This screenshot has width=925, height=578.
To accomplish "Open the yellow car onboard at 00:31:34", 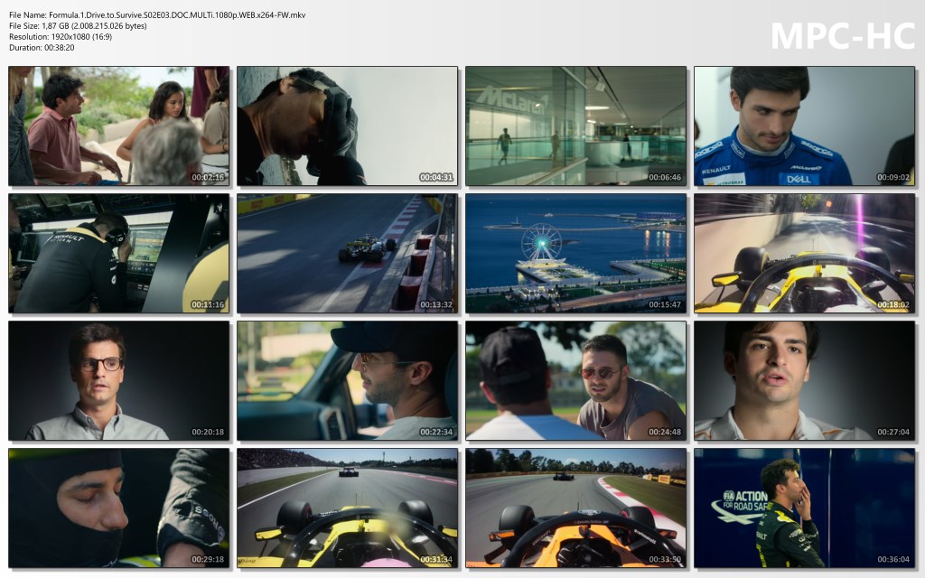I will click(347, 508).
